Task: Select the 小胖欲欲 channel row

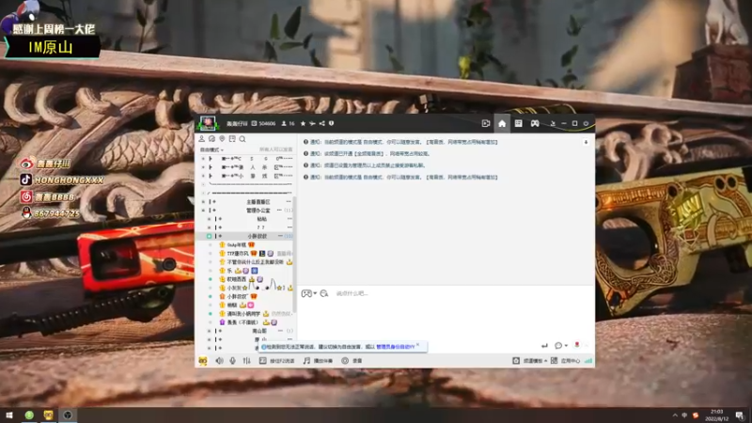Action: pos(246,236)
